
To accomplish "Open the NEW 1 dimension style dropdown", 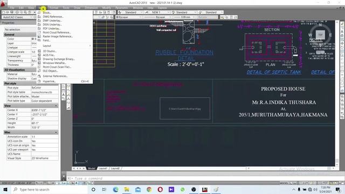I will [169, 12].
